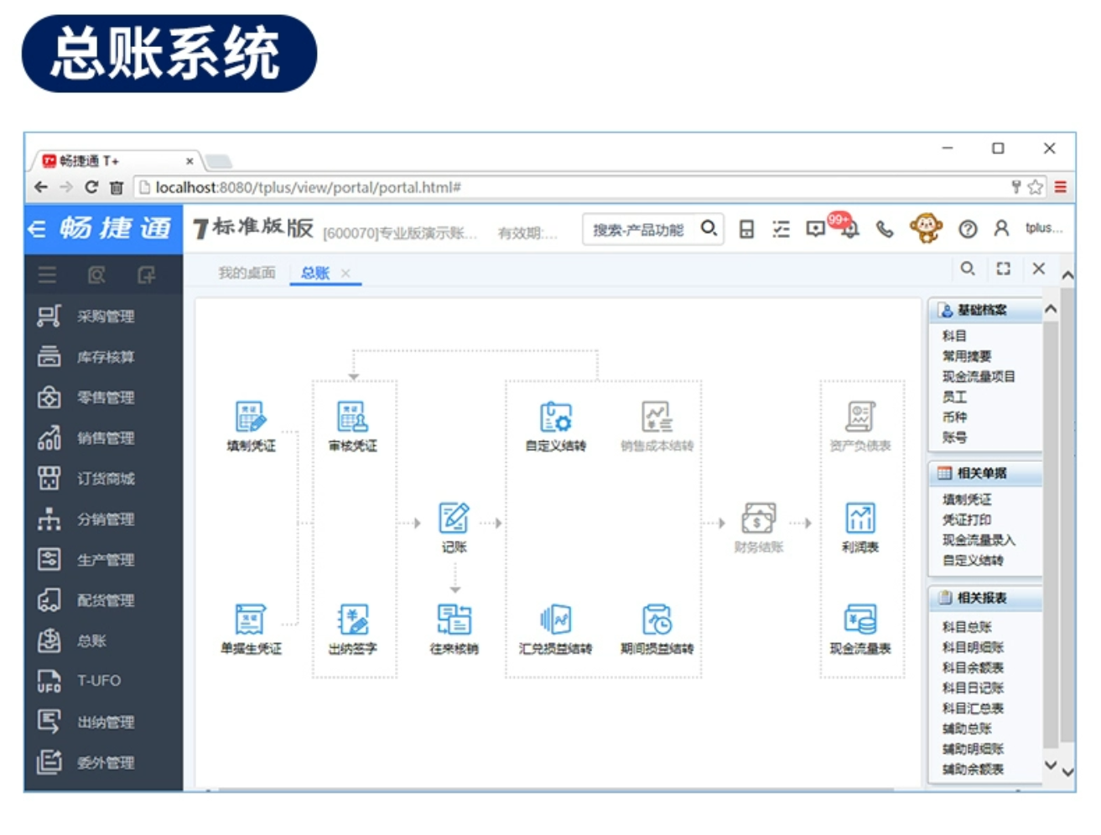This screenshot has width=1101, height=835.
Task: Click the 币种 link under 基础档案
Action: 954,417
